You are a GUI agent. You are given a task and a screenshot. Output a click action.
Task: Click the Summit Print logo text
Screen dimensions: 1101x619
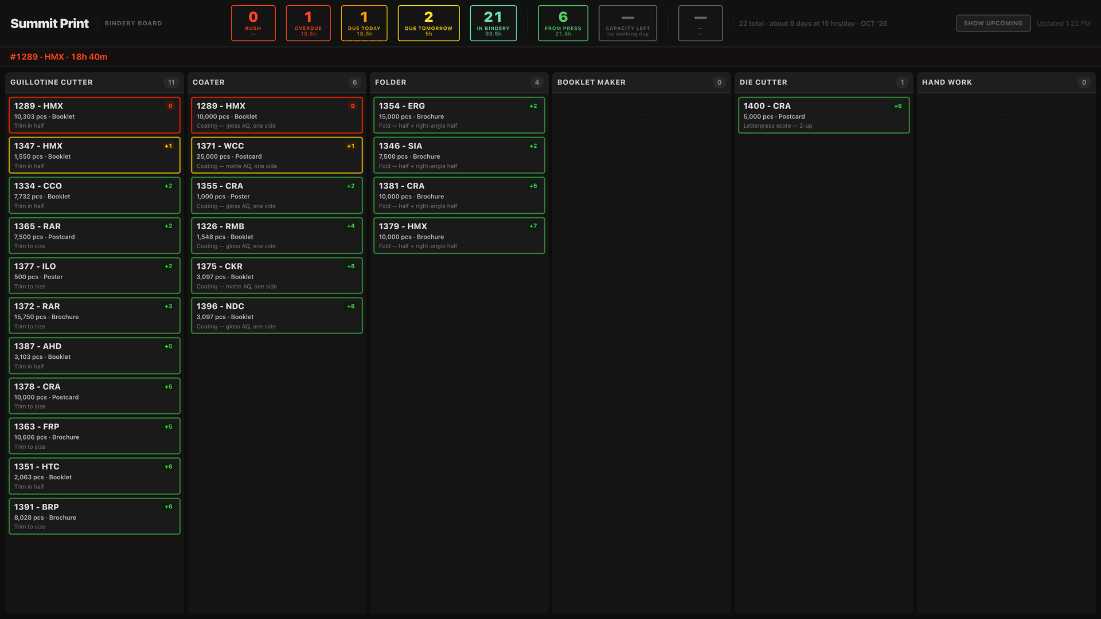coord(49,23)
